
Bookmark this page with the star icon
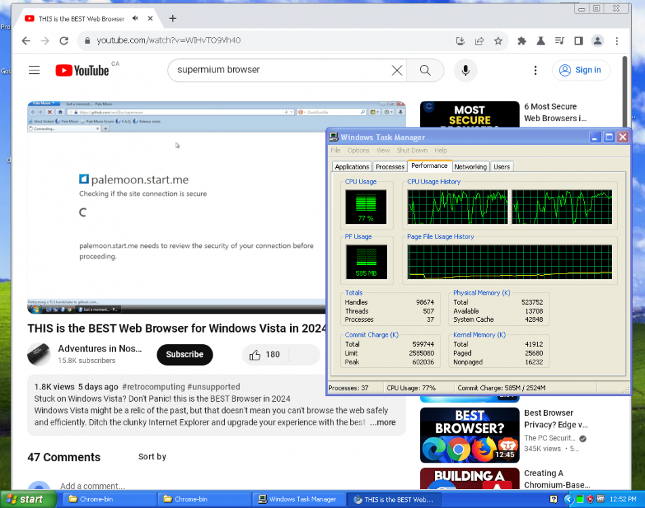click(x=498, y=41)
